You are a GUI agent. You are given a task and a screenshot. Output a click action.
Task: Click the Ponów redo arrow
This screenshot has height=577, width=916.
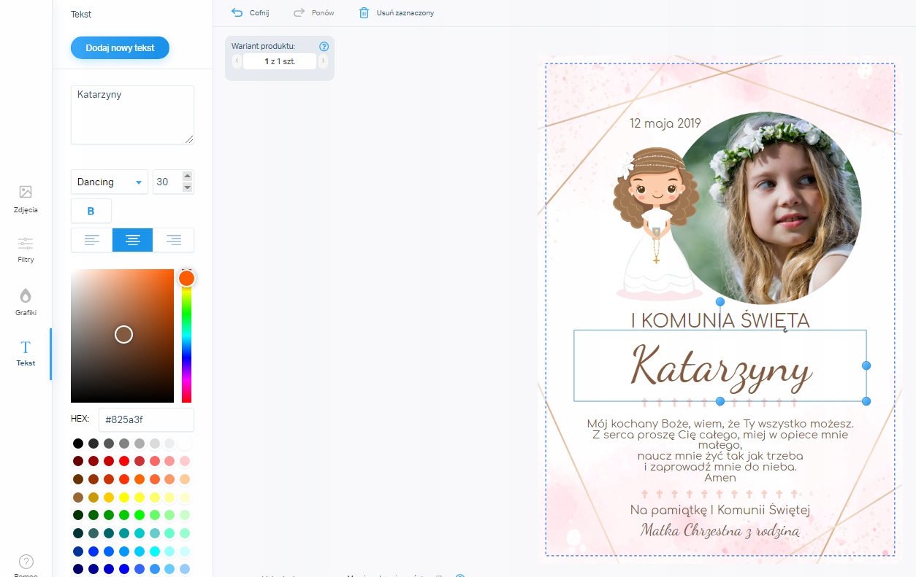(299, 12)
